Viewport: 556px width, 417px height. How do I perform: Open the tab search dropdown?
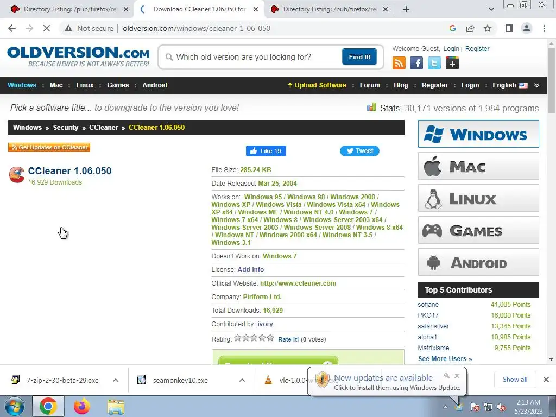(x=491, y=9)
